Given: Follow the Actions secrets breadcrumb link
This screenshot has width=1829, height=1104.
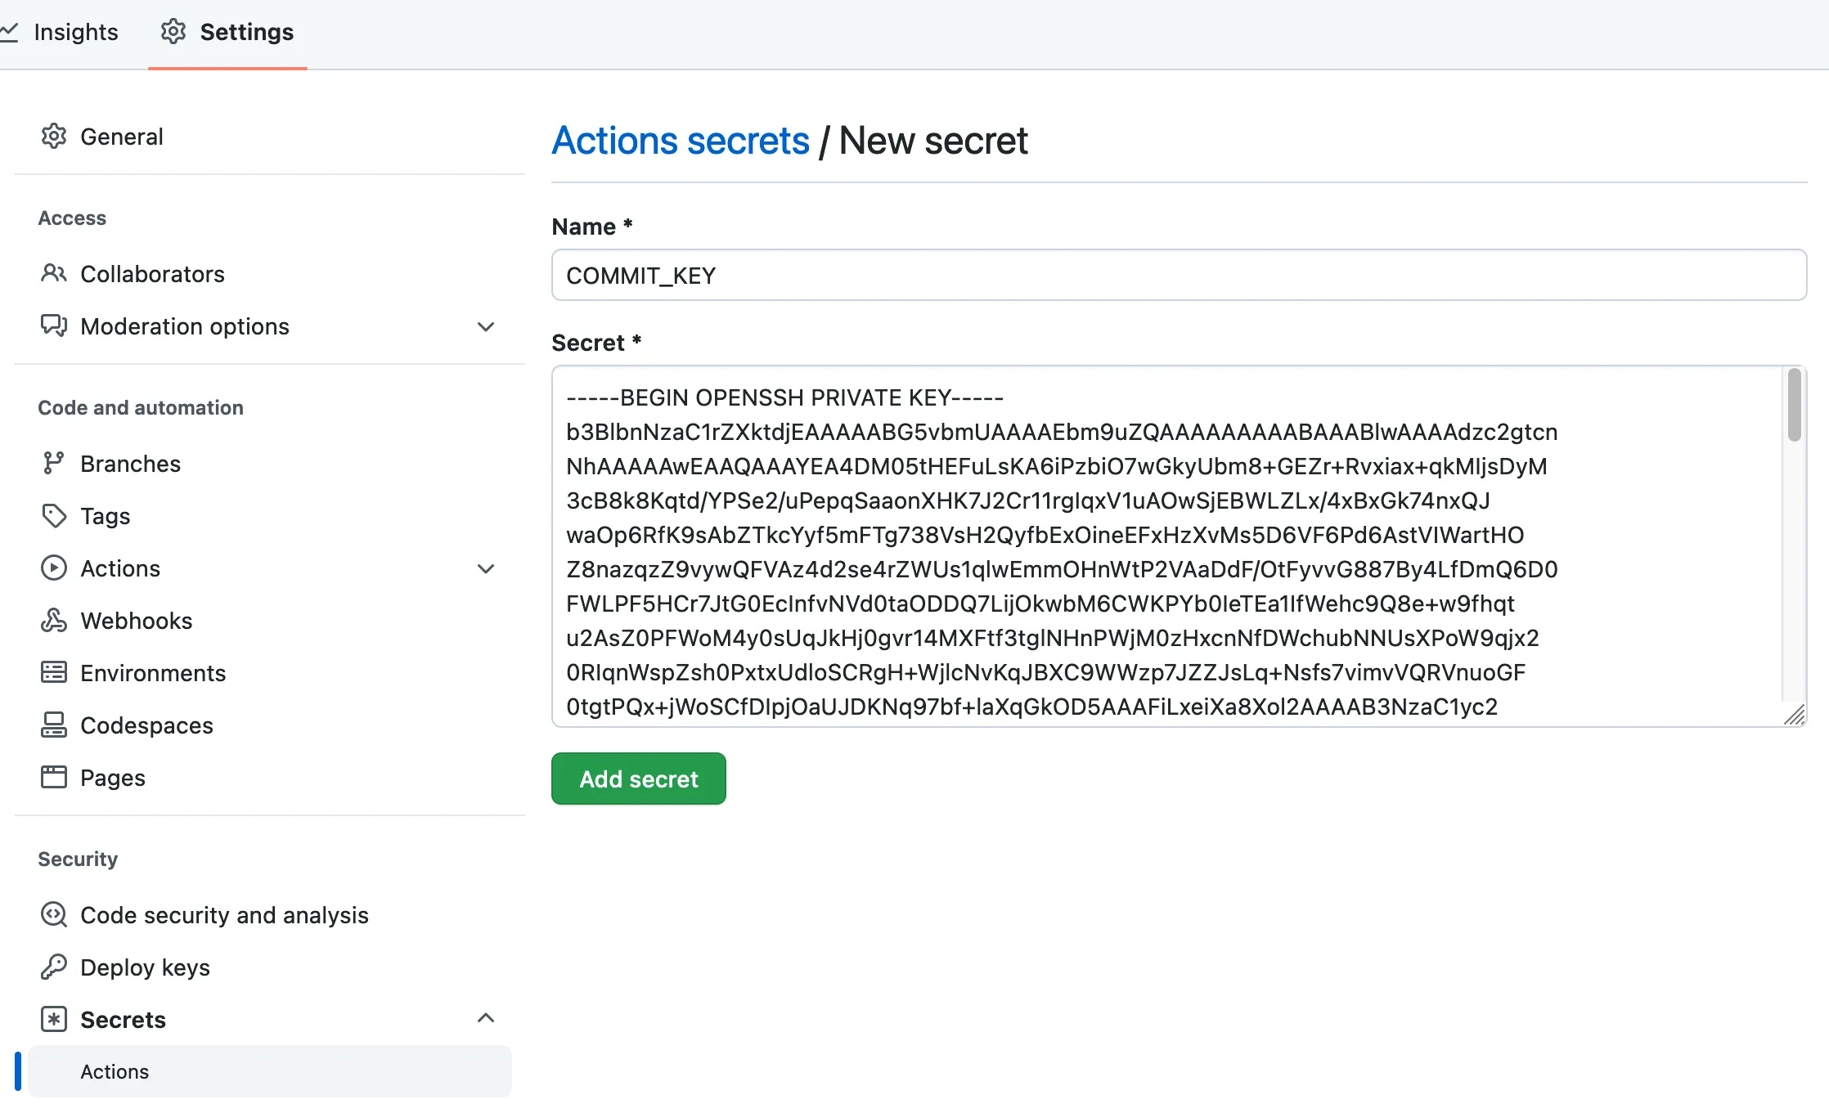Looking at the screenshot, I should (x=681, y=141).
